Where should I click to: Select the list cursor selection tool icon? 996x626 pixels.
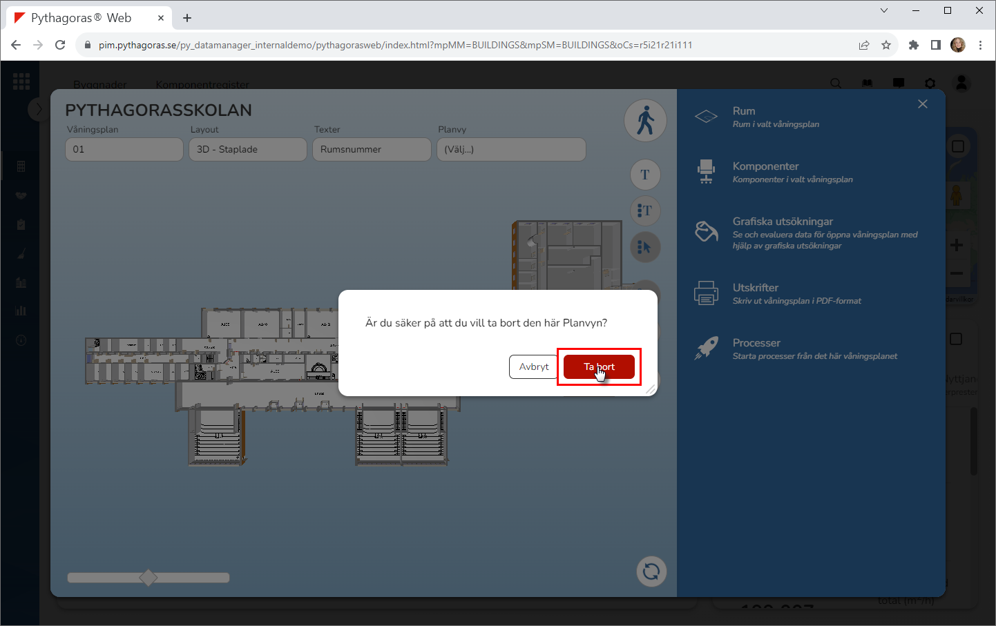coord(645,247)
